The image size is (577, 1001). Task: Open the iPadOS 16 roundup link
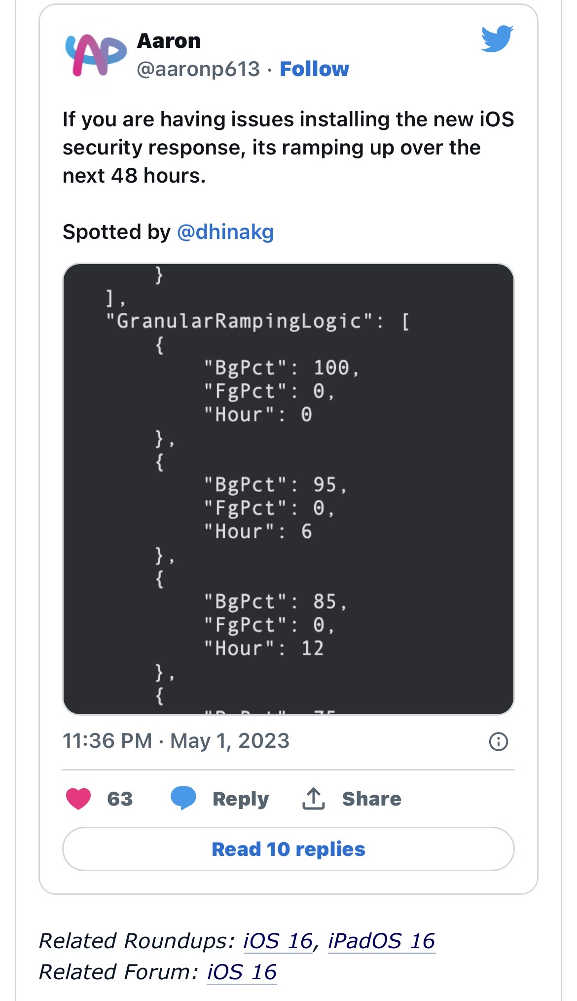(x=382, y=941)
